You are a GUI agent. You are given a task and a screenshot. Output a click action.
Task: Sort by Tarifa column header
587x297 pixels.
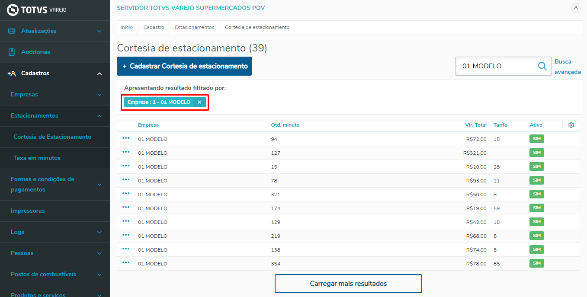point(500,125)
